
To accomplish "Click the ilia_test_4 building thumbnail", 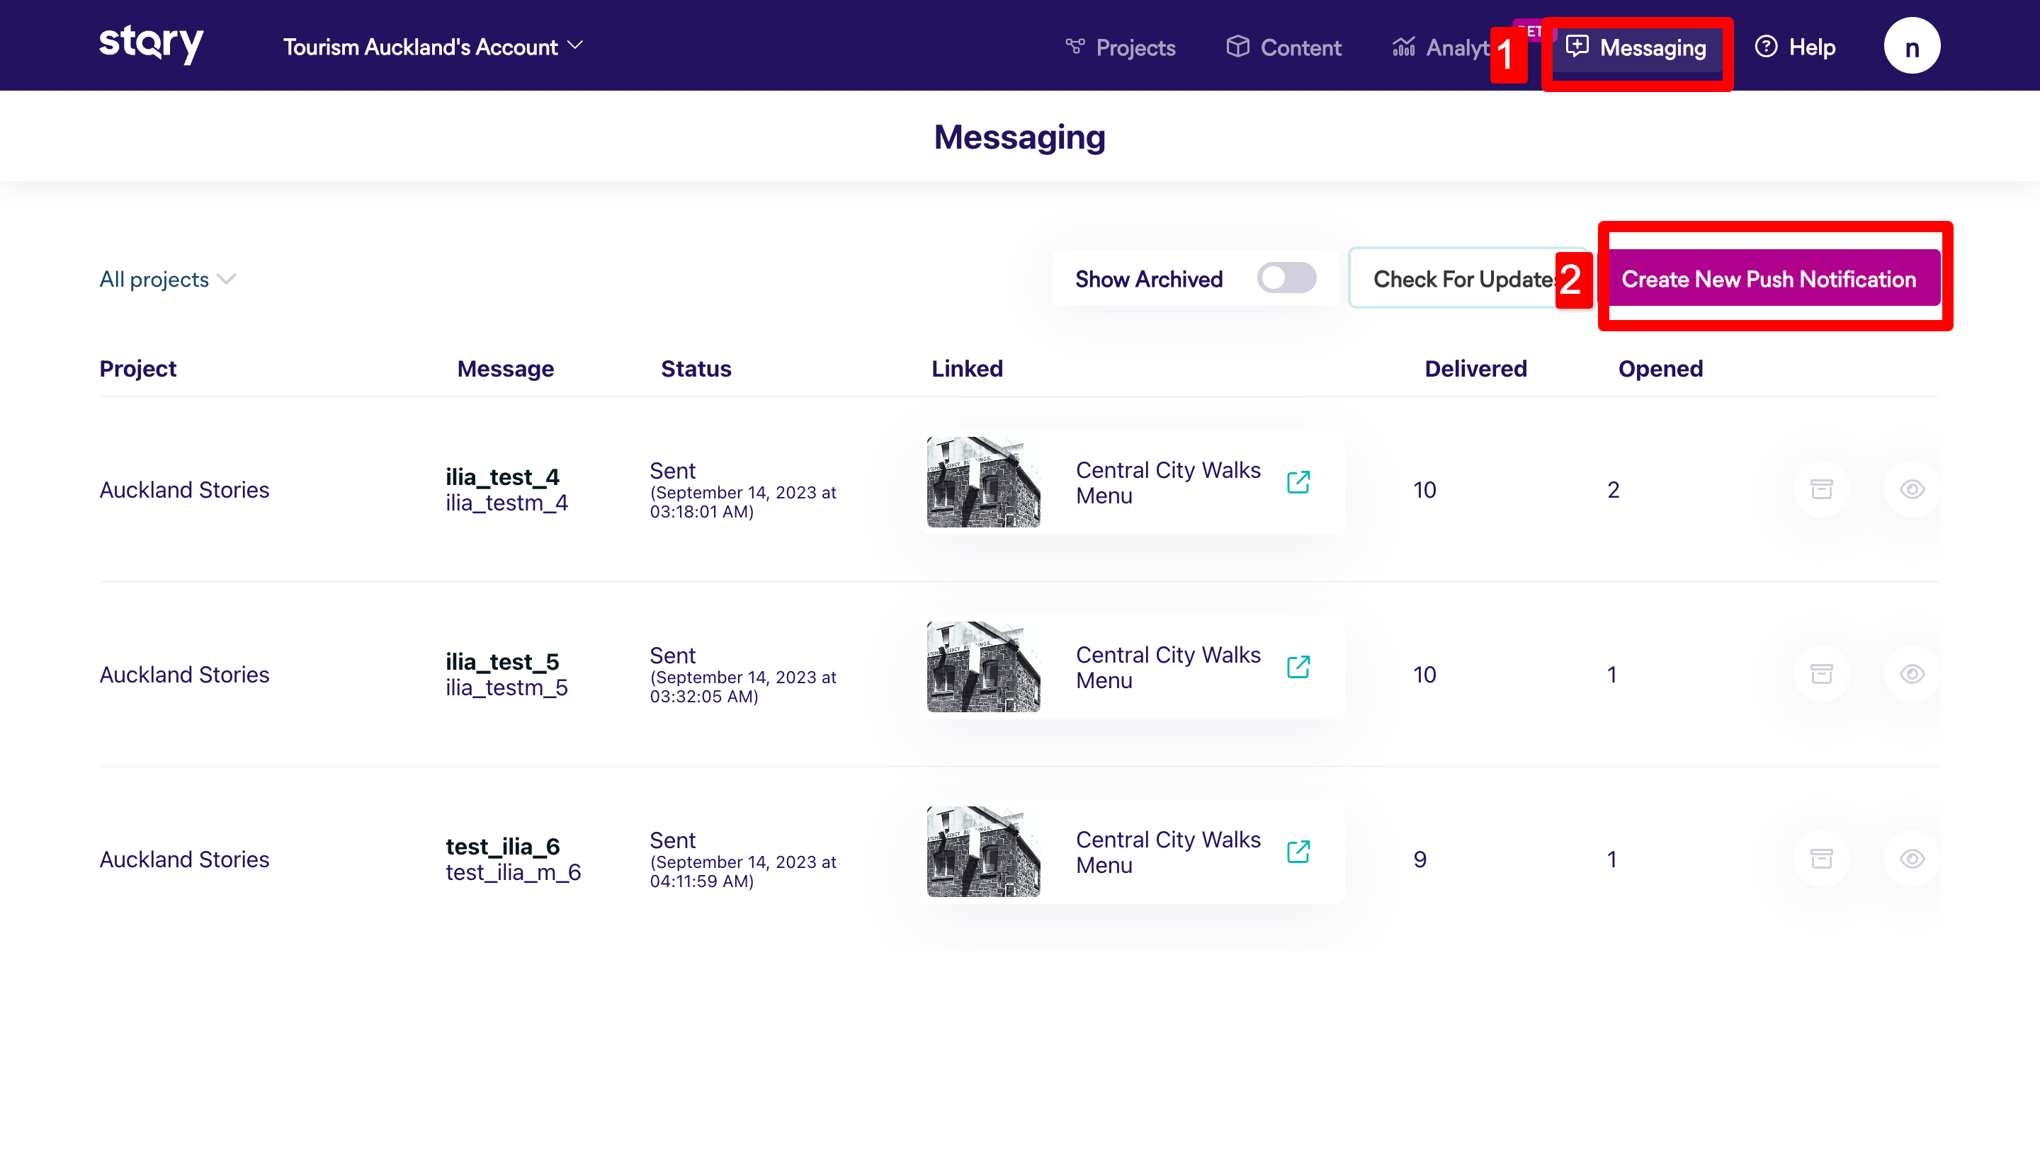I will (983, 482).
